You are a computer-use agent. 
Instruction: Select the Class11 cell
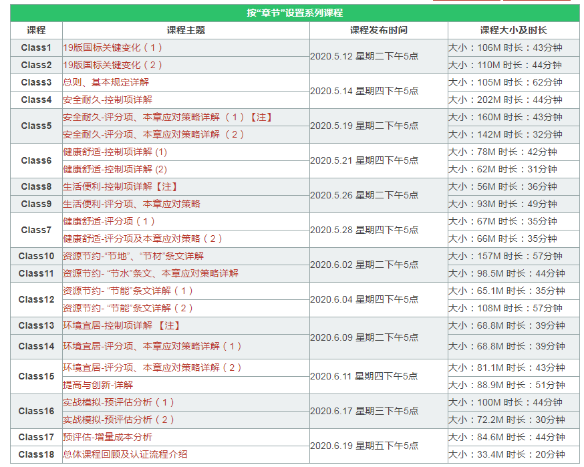tap(36, 274)
